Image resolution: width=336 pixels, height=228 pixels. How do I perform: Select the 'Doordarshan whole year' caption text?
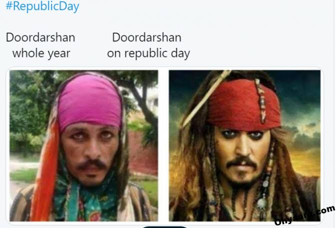(x=41, y=45)
